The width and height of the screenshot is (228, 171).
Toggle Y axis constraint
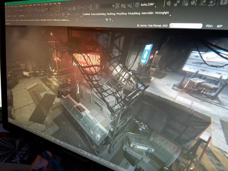58,8
